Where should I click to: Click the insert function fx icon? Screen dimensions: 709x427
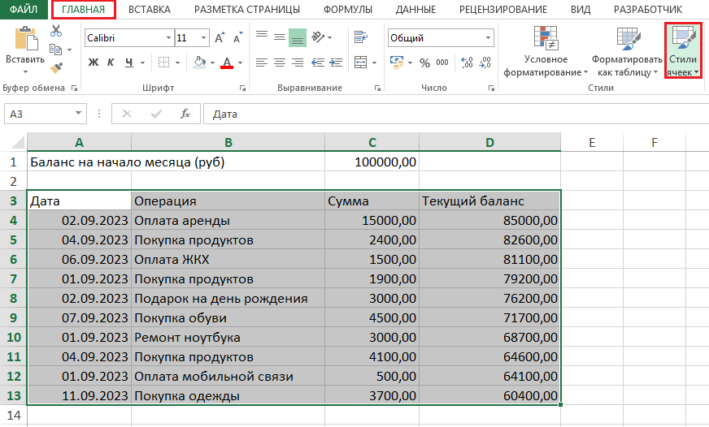click(x=185, y=114)
